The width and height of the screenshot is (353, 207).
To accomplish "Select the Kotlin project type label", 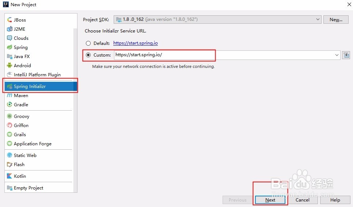I will pos(20,176).
